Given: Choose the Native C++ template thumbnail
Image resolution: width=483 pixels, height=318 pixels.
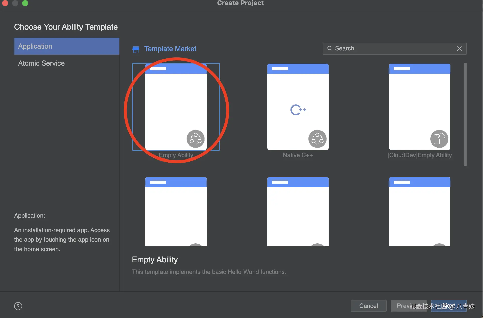Looking at the screenshot, I should [298, 107].
